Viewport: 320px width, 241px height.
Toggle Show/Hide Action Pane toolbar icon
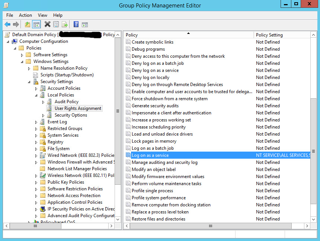pos(85,25)
